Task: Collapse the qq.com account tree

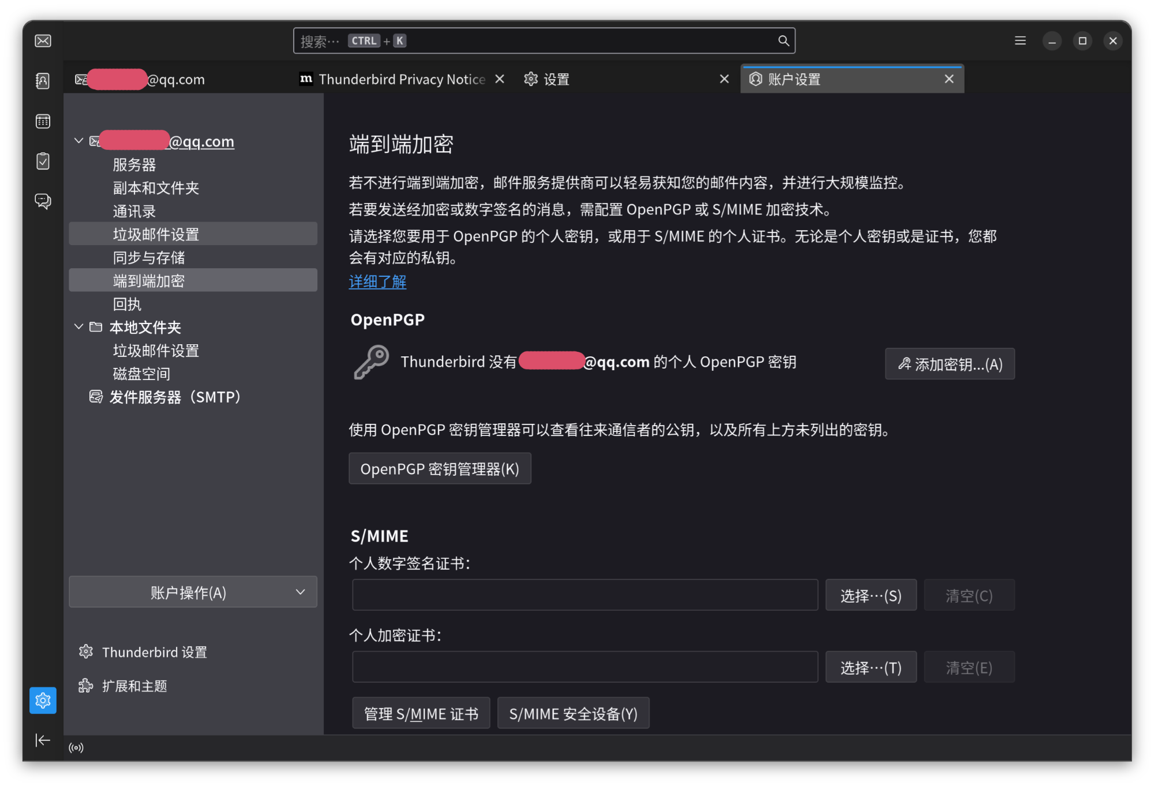Action: coord(78,140)
